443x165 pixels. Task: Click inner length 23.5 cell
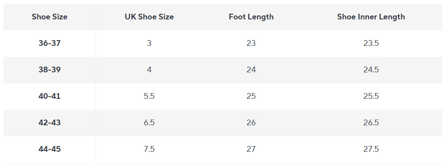pos(371,43)
